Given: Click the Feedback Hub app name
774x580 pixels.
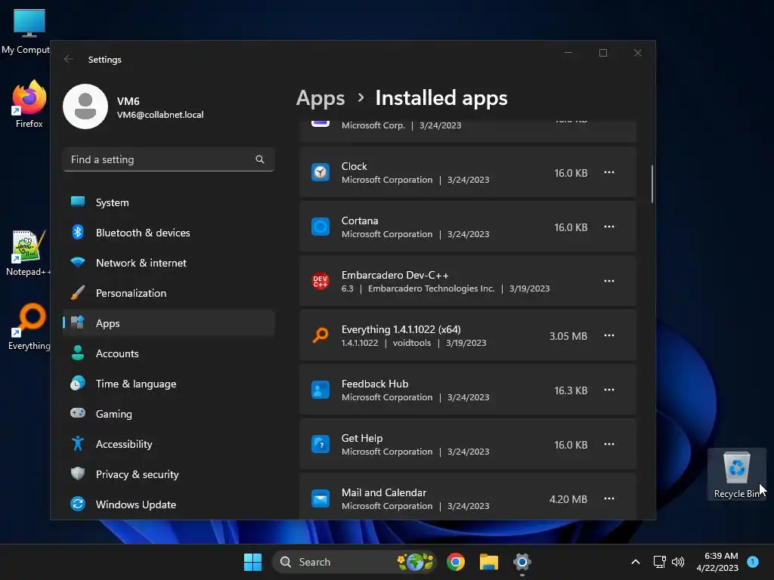Looking at the screenshot, I should tap(375, 384).
